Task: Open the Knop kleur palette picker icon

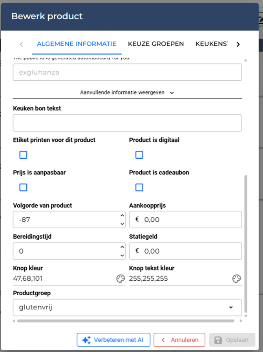Action: pyautogui.click(x=120, y=279)
